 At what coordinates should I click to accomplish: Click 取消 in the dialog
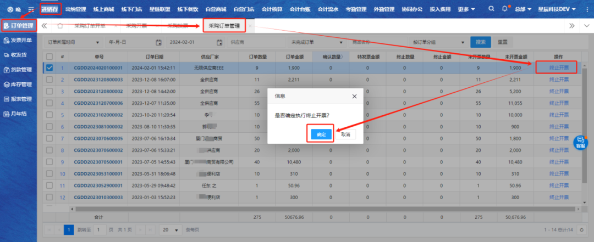tap(345, 134)
